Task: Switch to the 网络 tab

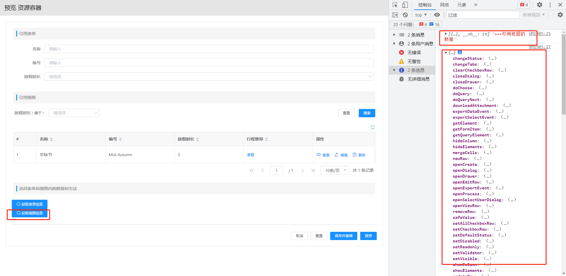Action: 444,5
